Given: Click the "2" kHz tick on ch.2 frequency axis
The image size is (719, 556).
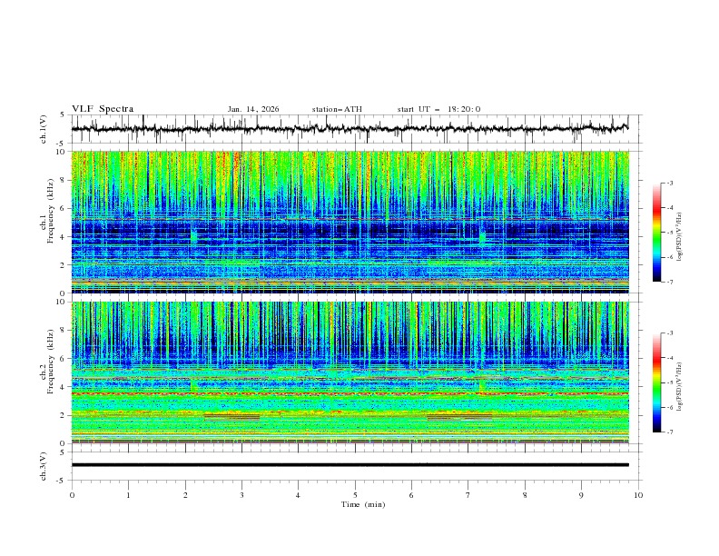Looking at the screenshot, I should (x=64, y=415).
